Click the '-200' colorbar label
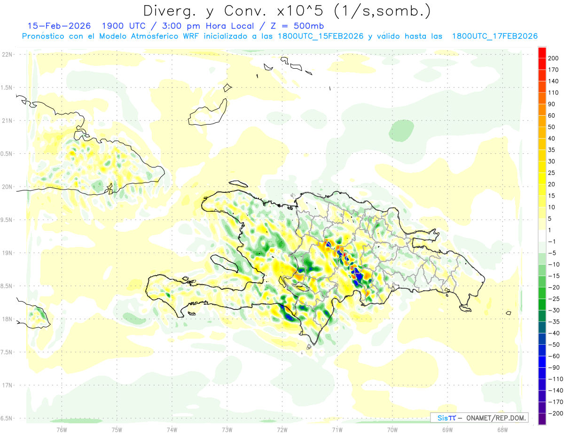564x436 pixels. [x=556, y=413]
